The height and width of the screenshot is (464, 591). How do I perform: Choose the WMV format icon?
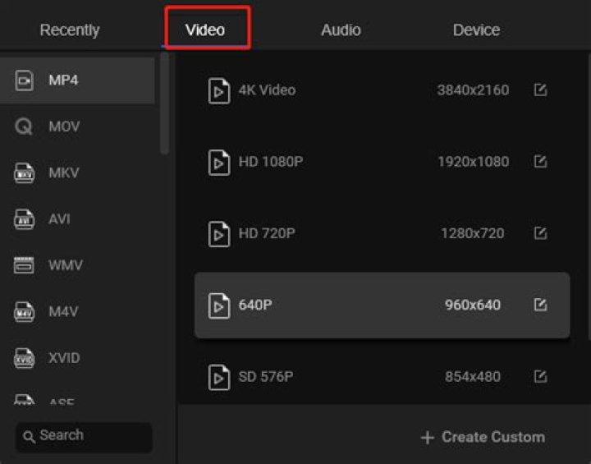point(24,265)
